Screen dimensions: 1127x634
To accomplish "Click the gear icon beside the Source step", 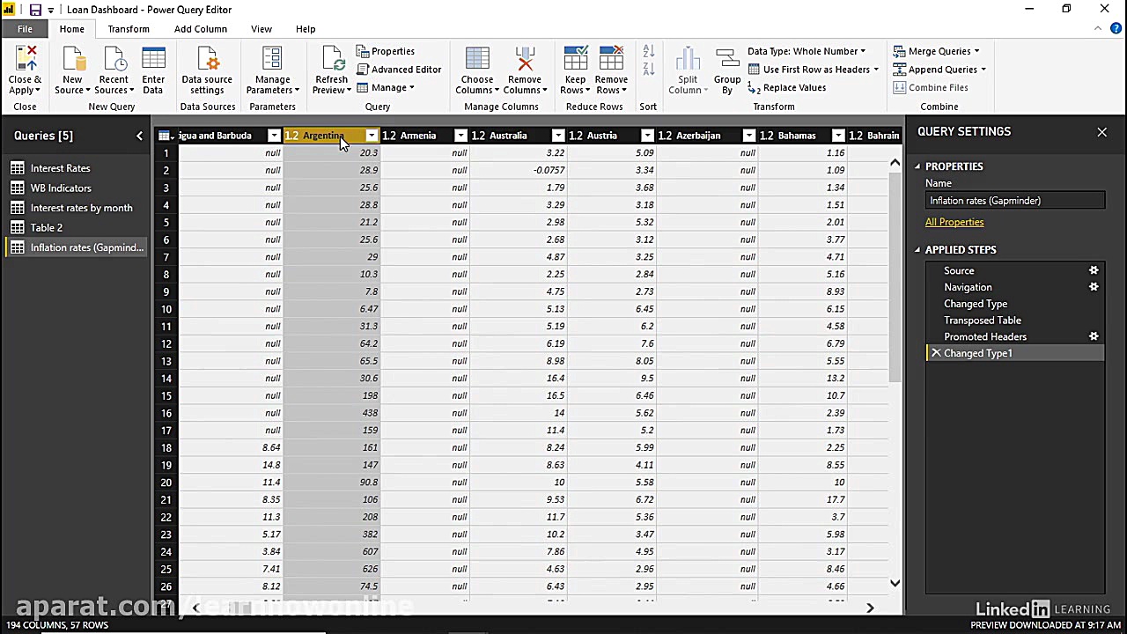I will [1094, 270].
